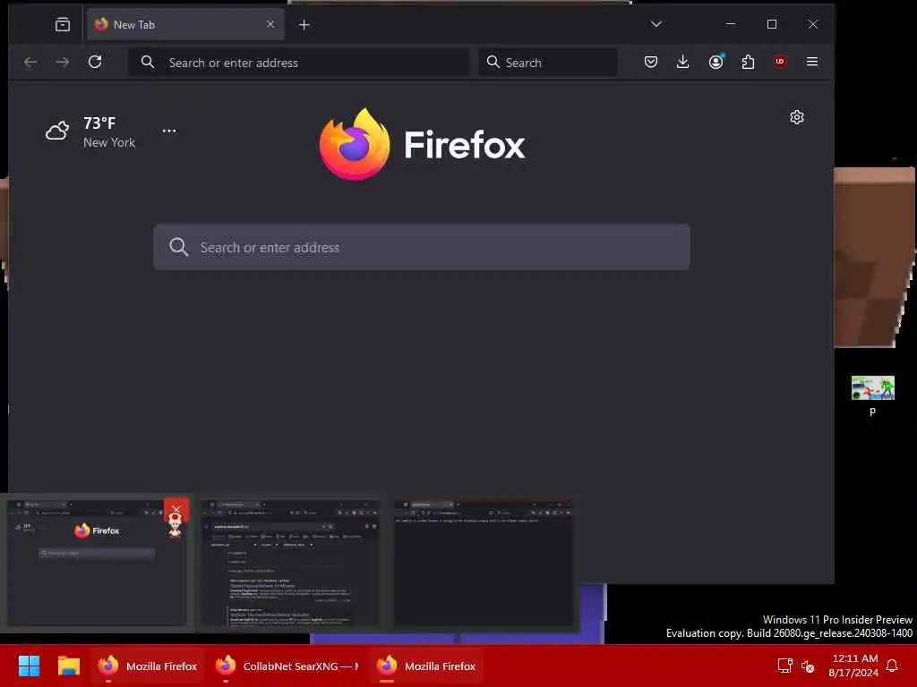Click the 73°F temperature text
The width and height of the screenshot is (917, 687).
(x=99, y=123)
